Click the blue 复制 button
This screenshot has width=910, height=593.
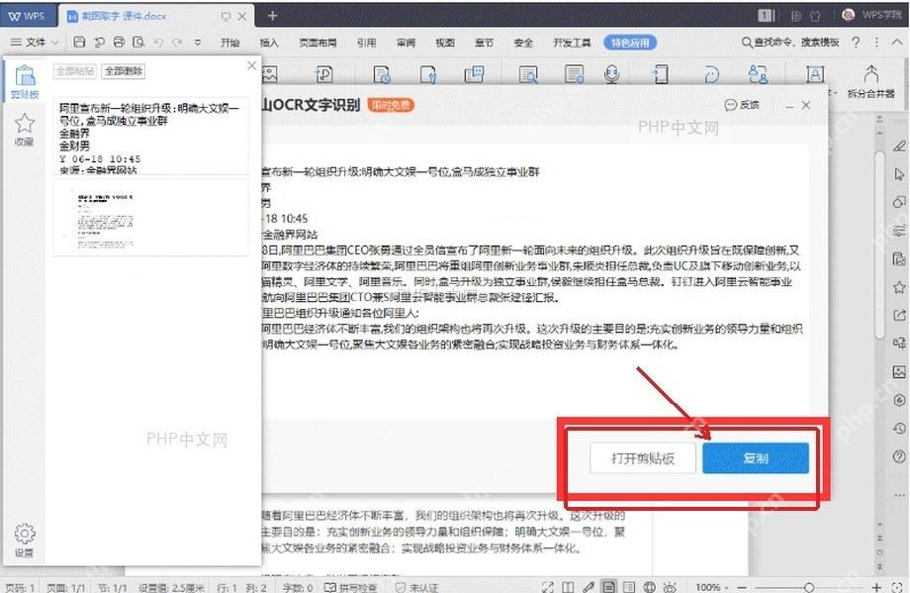(x=756, y=458)
